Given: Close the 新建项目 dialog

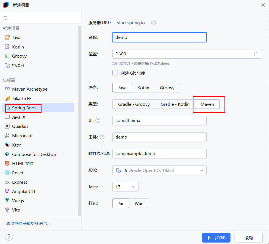Looking at the screenshot, I should point(263,5).
